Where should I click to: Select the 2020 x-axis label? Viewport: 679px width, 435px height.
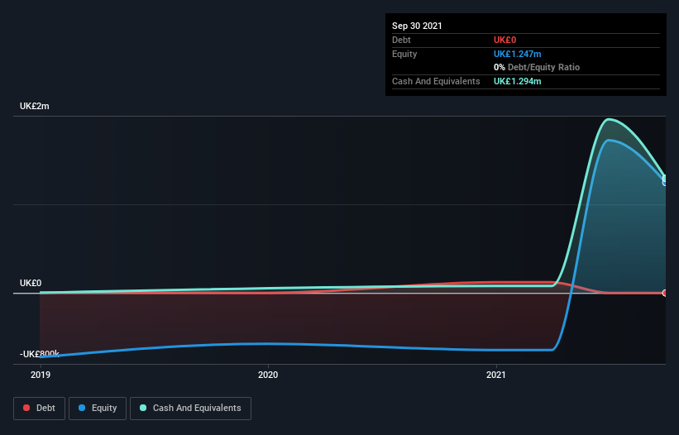[268, 375]
